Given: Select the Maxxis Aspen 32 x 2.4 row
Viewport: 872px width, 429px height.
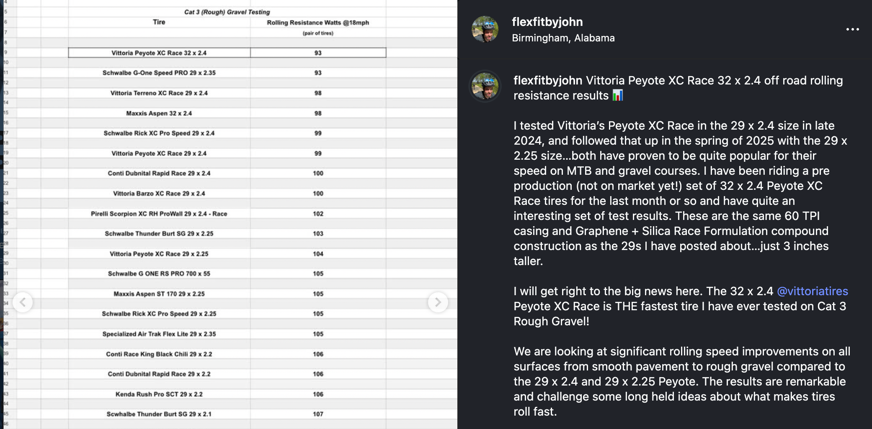Looking at the screenshot, I should click(159, 113).
